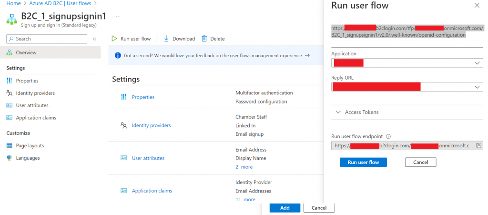Open the Reply URL dropdown
The width and height of the screenshot is (488, 215).
click(407, 87)
